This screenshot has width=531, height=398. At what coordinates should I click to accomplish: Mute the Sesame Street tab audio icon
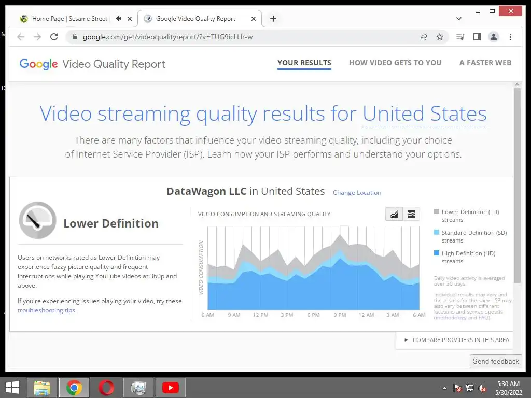[x=118, y=19]
